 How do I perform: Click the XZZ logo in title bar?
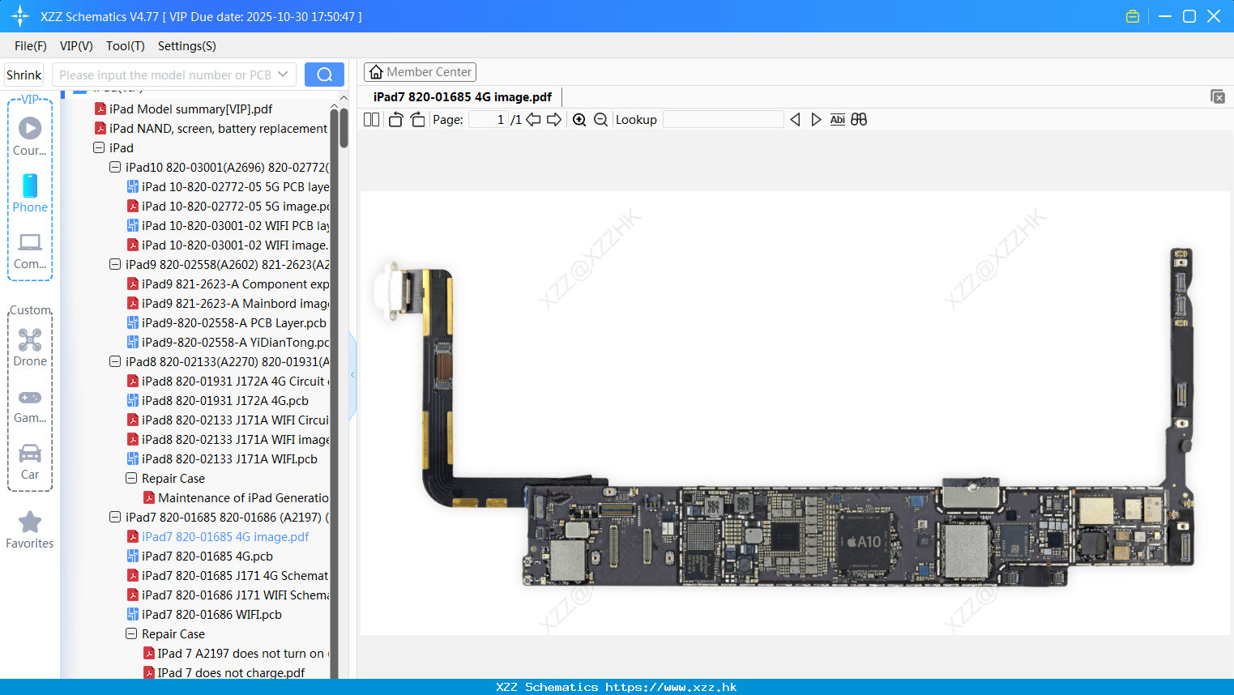[20, 16]
